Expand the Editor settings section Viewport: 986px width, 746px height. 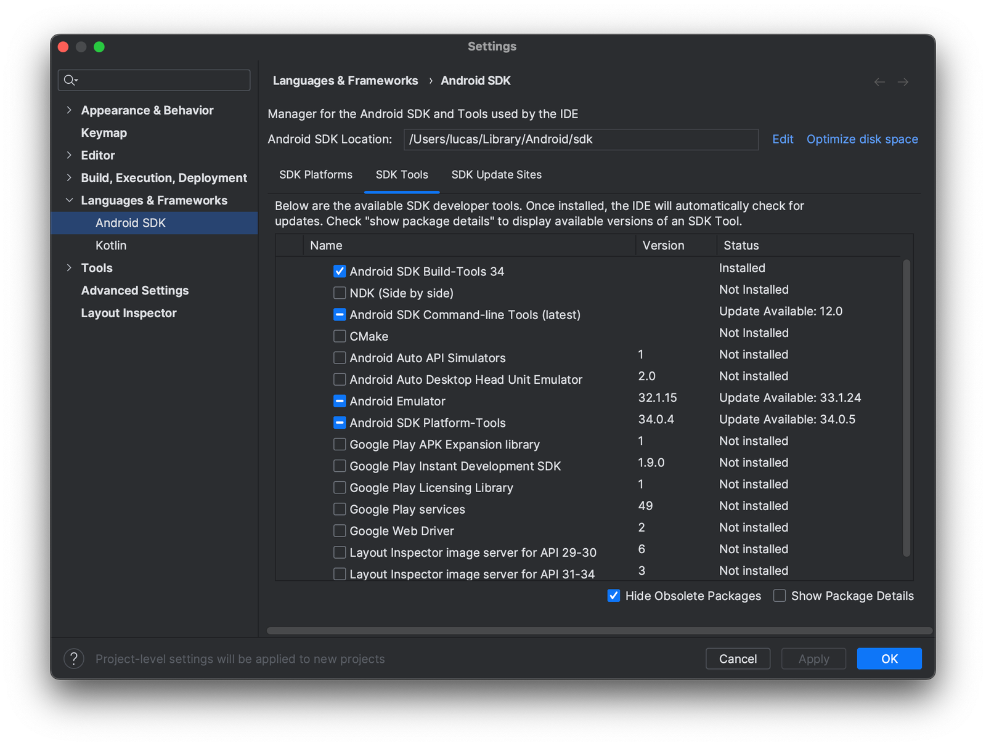coord(68,155)
